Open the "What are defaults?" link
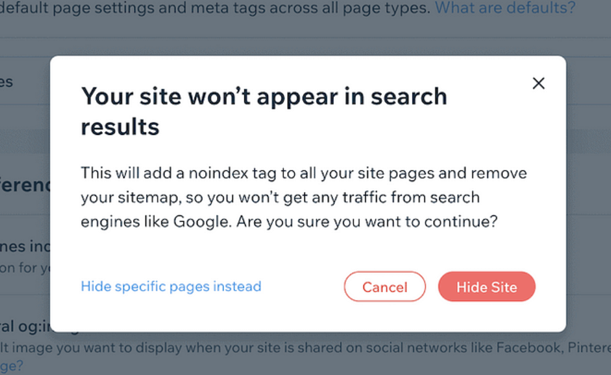 pos(504,8)
